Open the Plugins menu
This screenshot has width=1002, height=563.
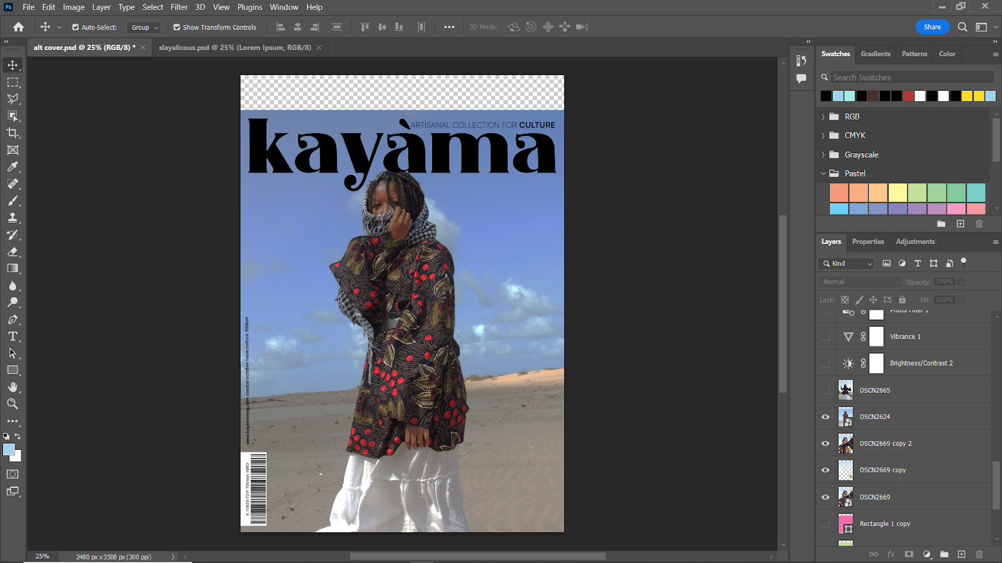250,7
